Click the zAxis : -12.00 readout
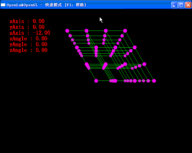The height and width of the screenshot is (153, 192). point(30,33)
